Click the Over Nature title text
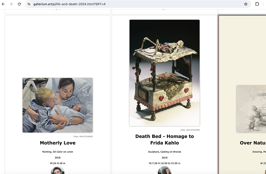This screenshot has height=174, width=266. (x=253, y=143)
